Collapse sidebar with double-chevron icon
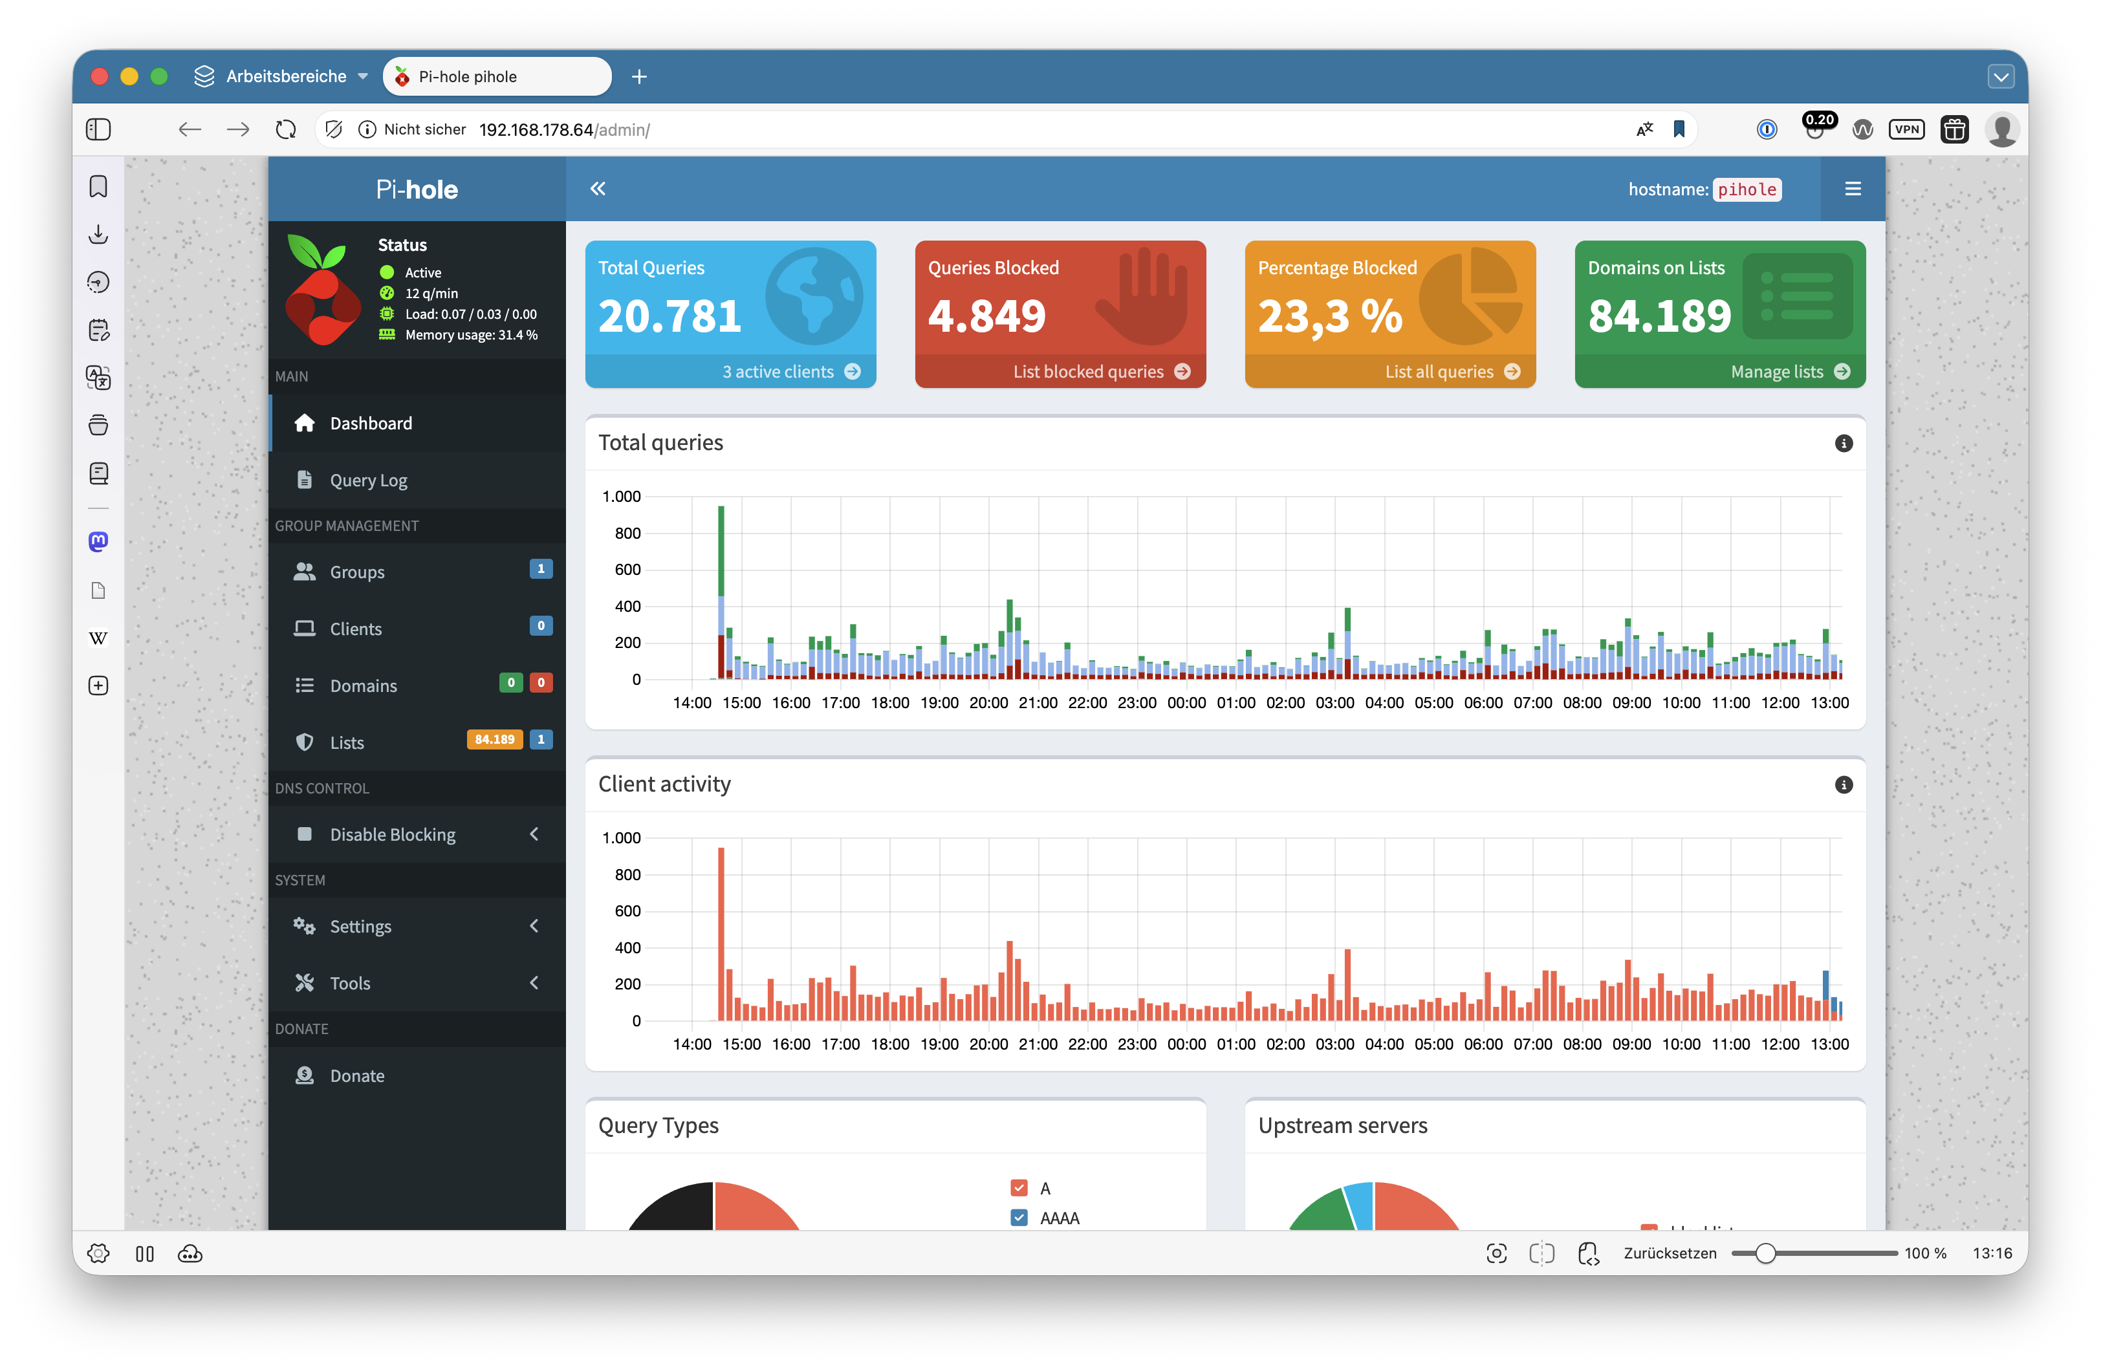 [598, 188]
